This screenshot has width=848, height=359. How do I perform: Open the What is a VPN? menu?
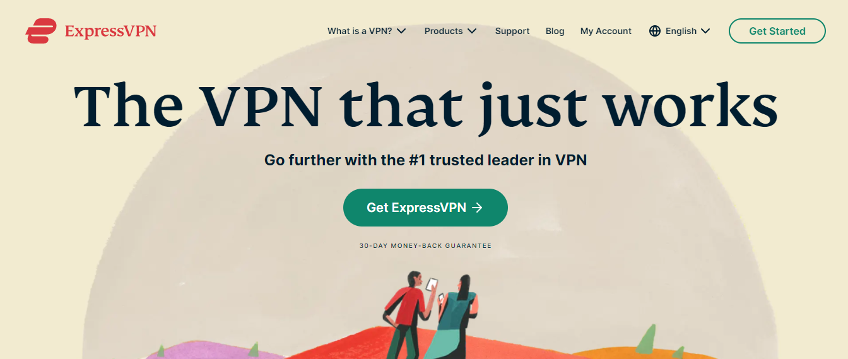point(360,31)
